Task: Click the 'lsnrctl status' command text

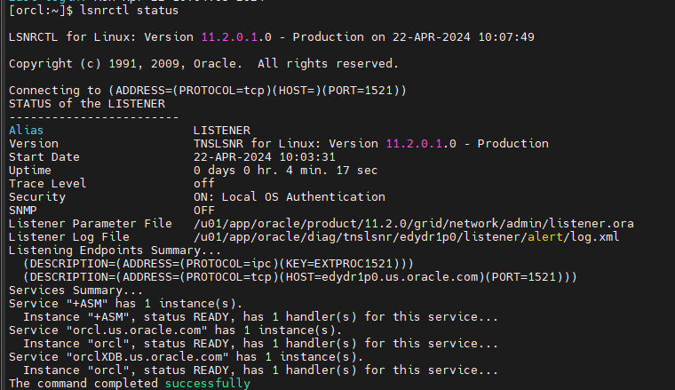Action: click(x=129, y=11)
